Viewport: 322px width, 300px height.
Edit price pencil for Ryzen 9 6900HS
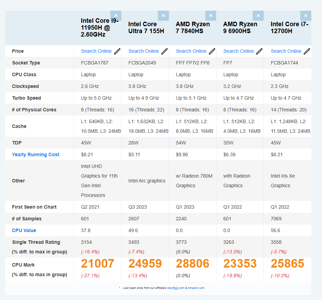point(259,51)
